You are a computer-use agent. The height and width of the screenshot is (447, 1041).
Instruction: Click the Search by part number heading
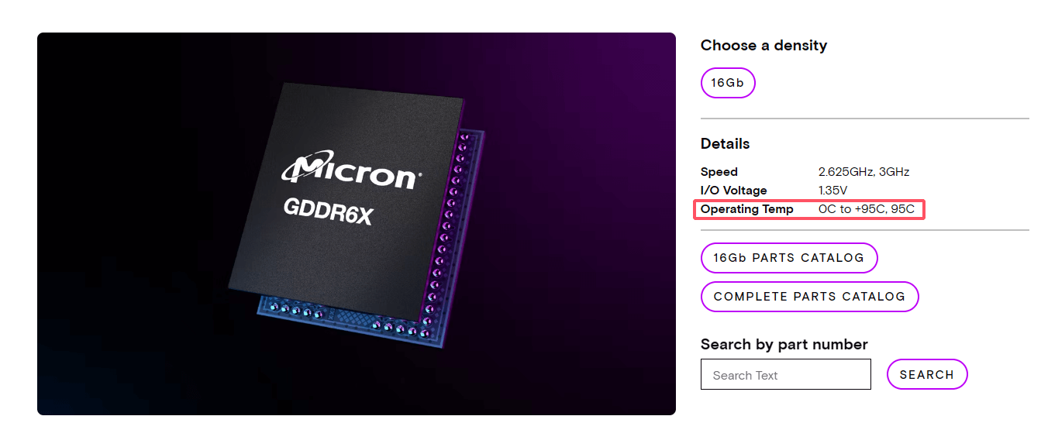(784, 344)
